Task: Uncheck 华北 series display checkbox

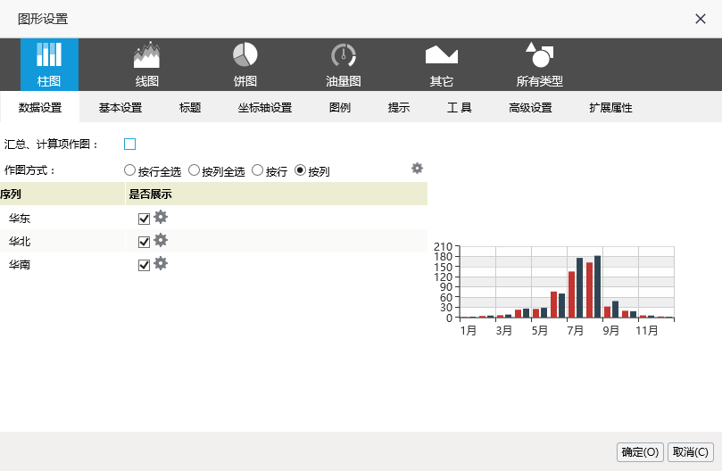Action: click(144, 242)
